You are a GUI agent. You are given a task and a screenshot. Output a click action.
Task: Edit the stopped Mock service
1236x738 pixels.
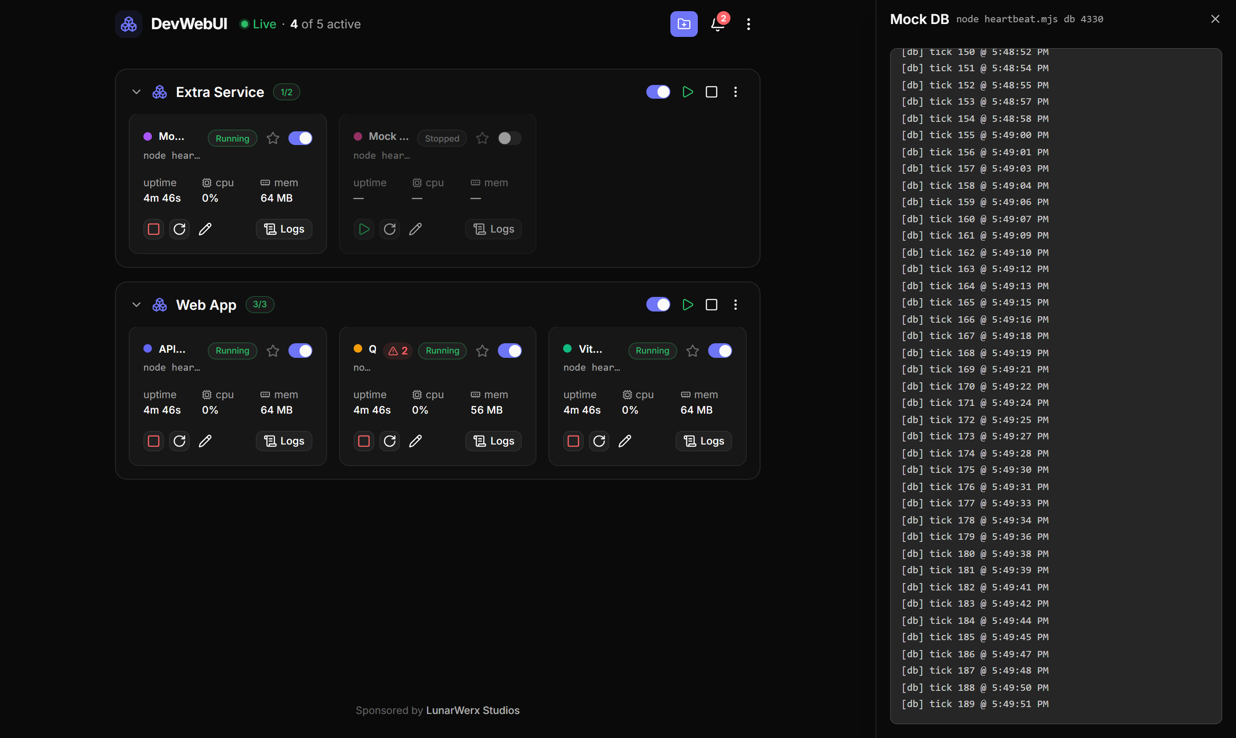point(415,229)
